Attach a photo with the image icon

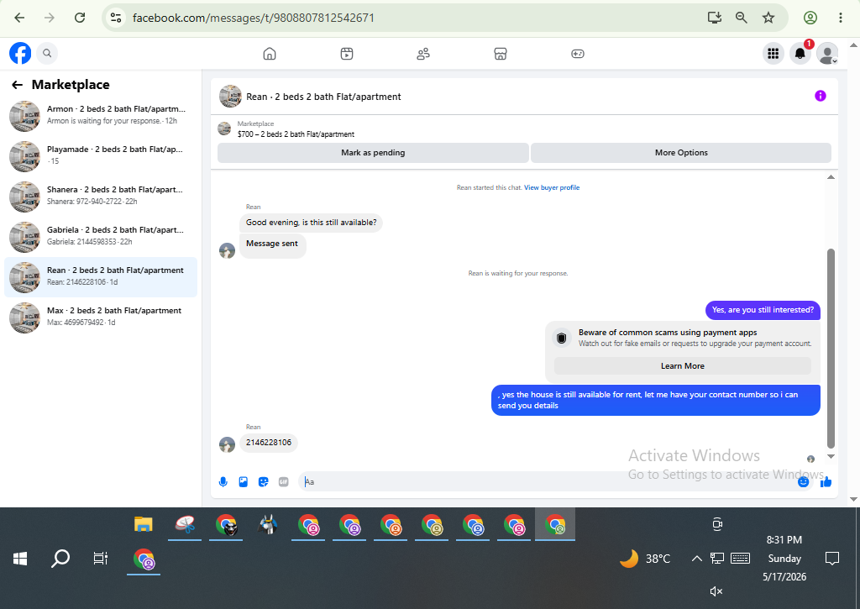[x=244, y=481]
